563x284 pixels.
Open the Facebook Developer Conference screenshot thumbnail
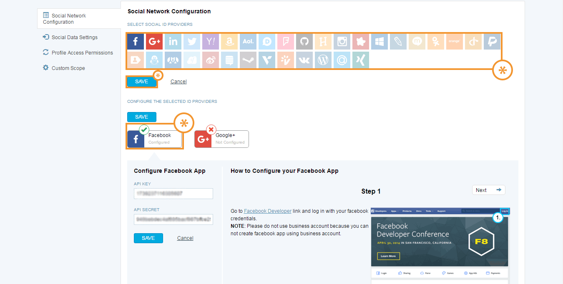coord(440,245)
